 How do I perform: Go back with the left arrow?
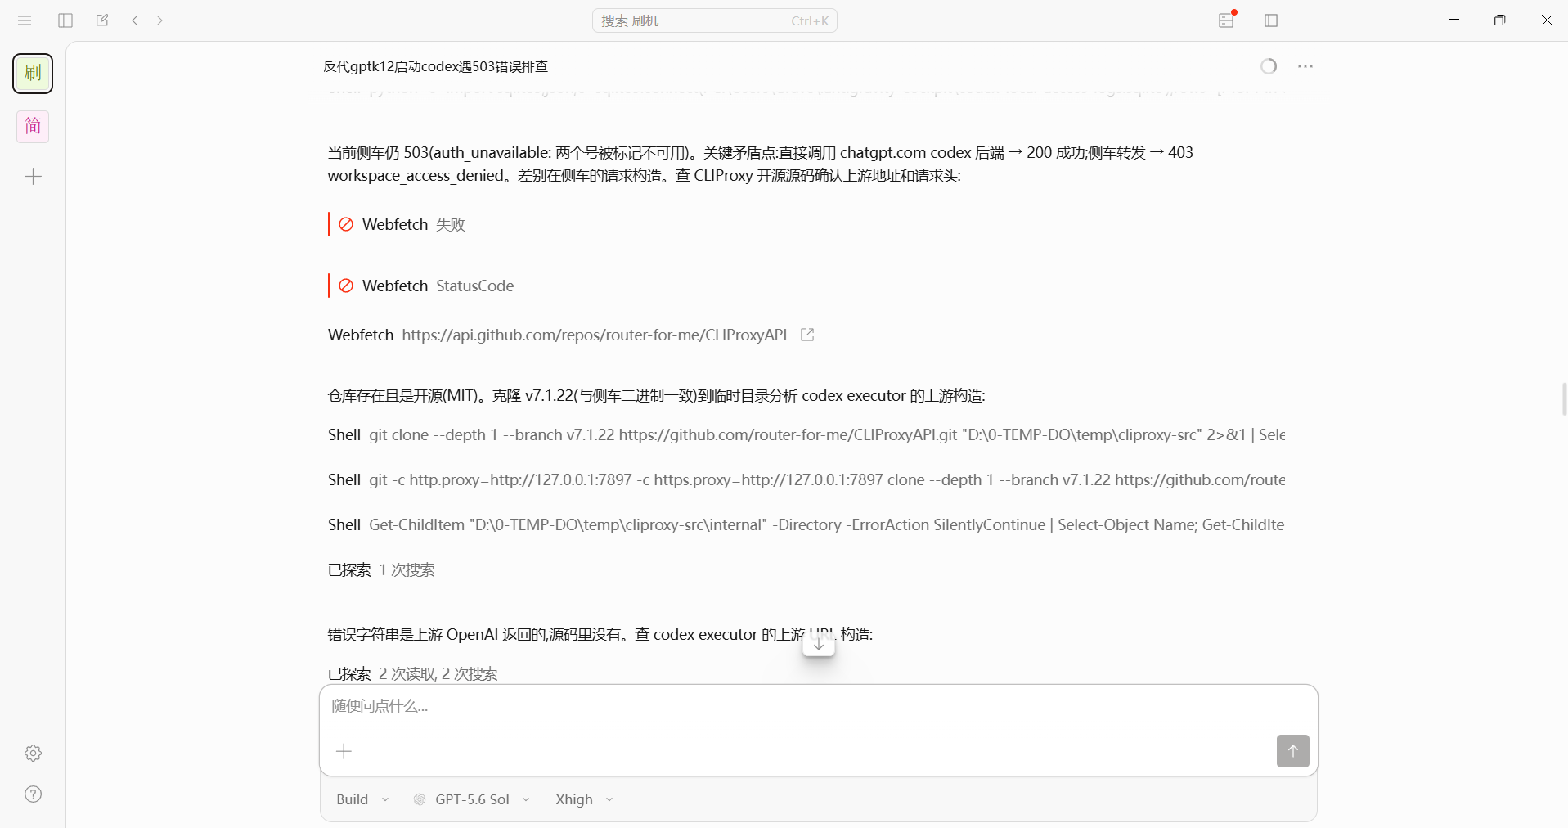click(x=135, y=20)
